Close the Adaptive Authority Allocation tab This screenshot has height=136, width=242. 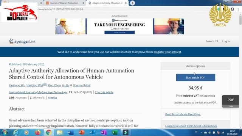click(x=126, y=3)
